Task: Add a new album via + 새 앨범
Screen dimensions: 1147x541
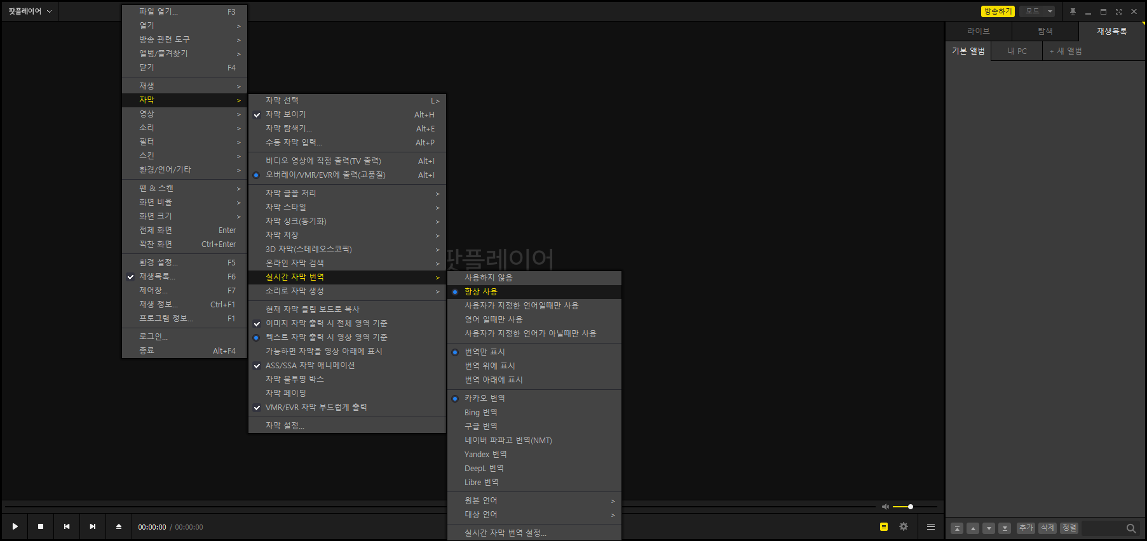Action: (x=1066, y=51)
